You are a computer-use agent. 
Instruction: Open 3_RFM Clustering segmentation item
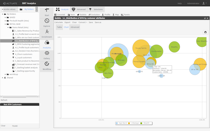pyautogui.click(x=26, y=44)
